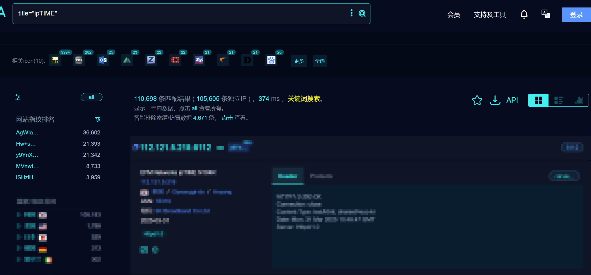Click the 4,671 excluded records number
Viewport: 591px width, 275px height.
pyautogui.click(x=200, y=118)
